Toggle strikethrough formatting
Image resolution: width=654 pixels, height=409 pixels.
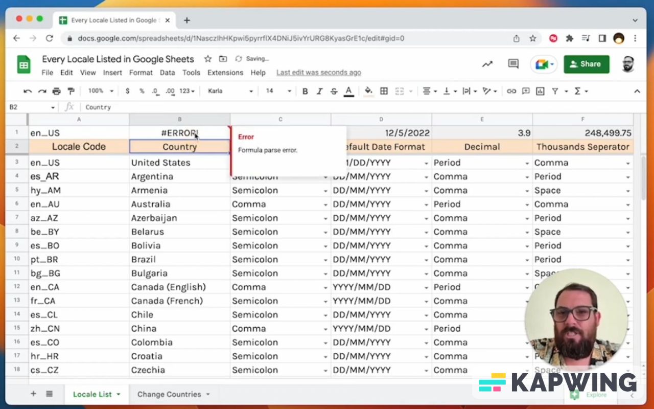(x=334, y=91)
